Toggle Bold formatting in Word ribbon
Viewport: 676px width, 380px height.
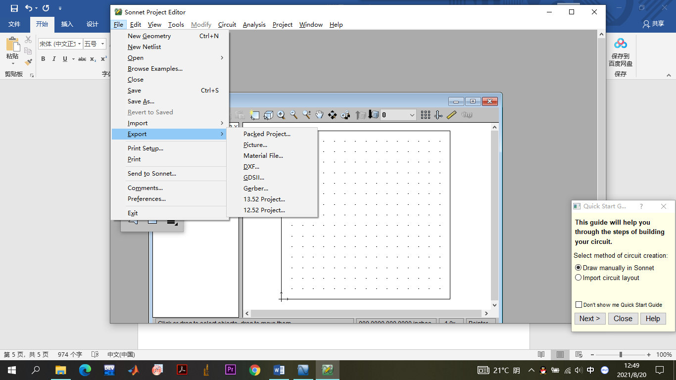click(43, 59)
